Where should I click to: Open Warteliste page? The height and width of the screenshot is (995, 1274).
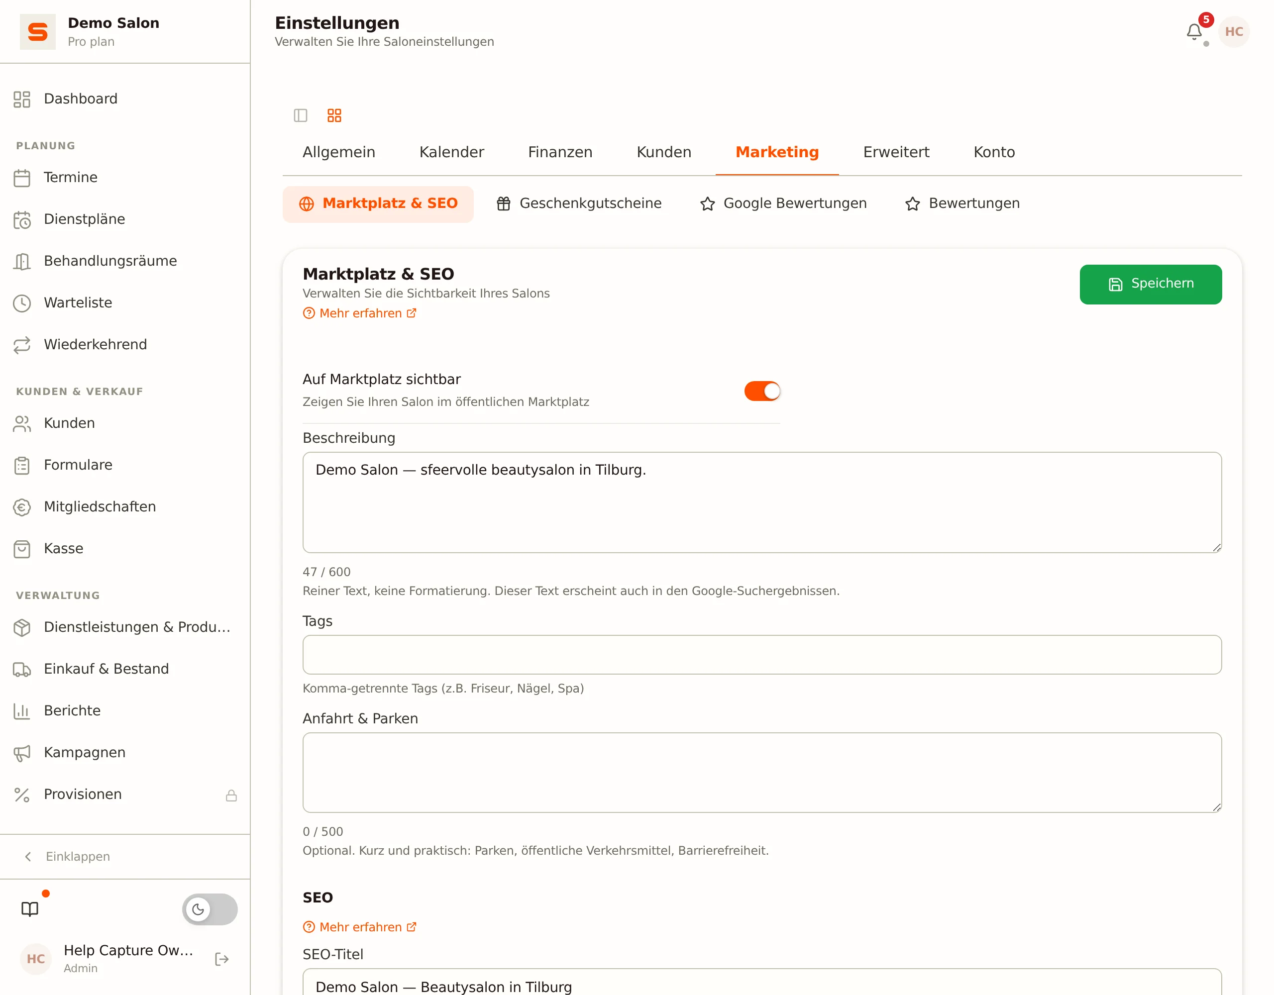click(x=125, y=302)
